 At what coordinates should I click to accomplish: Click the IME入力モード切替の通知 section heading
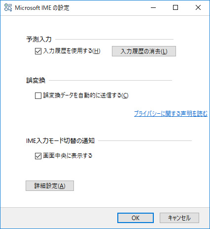point(60,141)
